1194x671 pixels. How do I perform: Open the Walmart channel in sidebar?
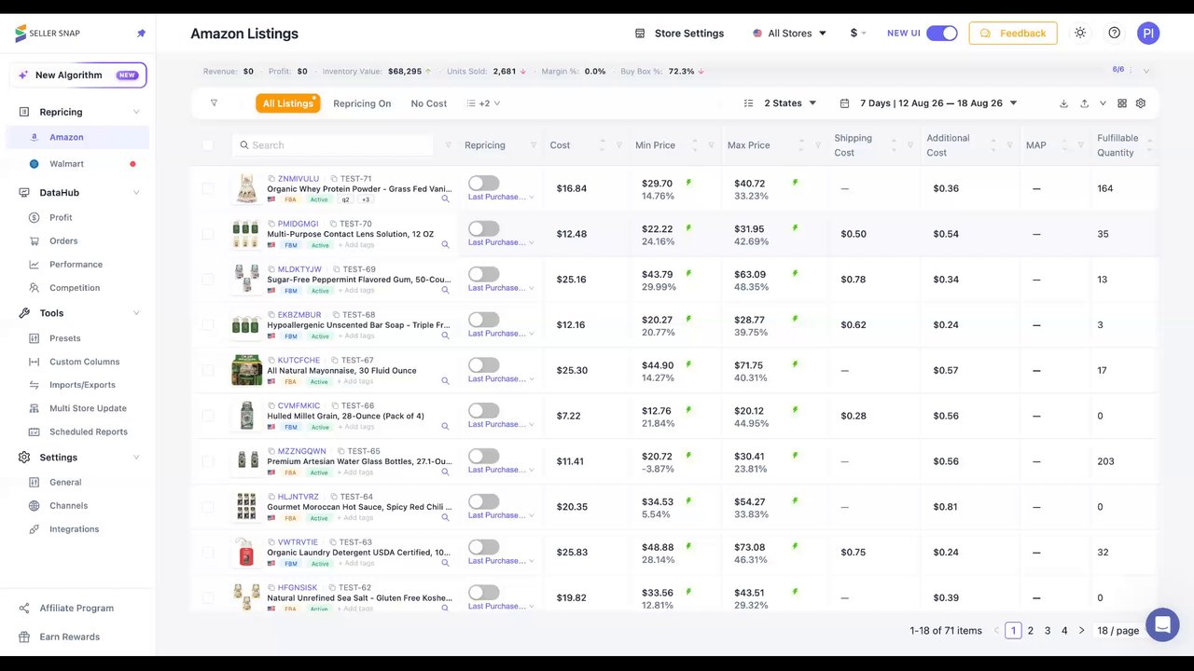(x=77, y=164)
